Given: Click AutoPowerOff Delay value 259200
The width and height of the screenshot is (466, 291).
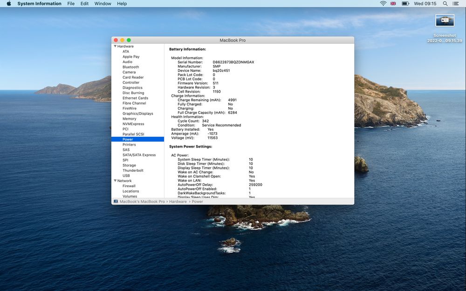Looking at the screenshot, I should coord(255,185).
